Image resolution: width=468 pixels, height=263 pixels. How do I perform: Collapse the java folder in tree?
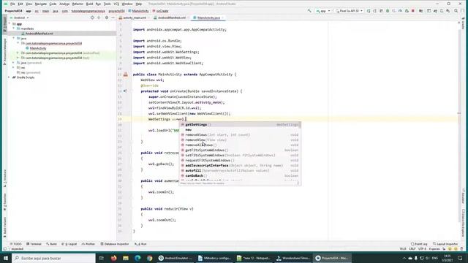(x=14, y=38)
